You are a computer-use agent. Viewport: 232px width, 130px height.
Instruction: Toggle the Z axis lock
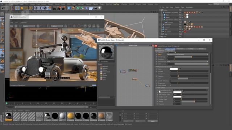click(45, 8)
